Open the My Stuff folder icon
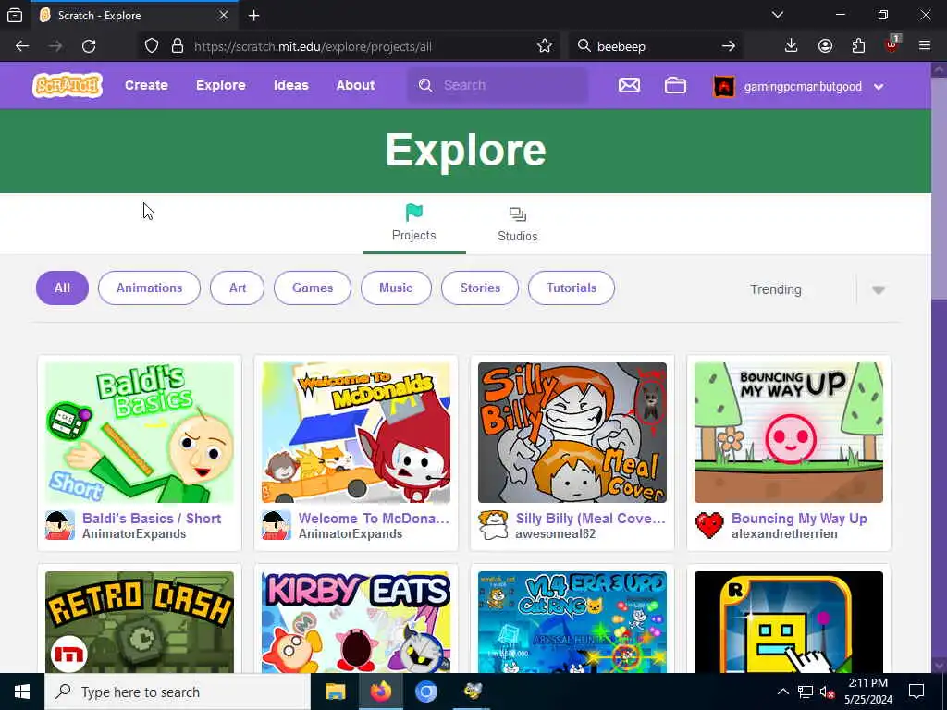This screenshot has width=947, height=710. tap(675, 86)
